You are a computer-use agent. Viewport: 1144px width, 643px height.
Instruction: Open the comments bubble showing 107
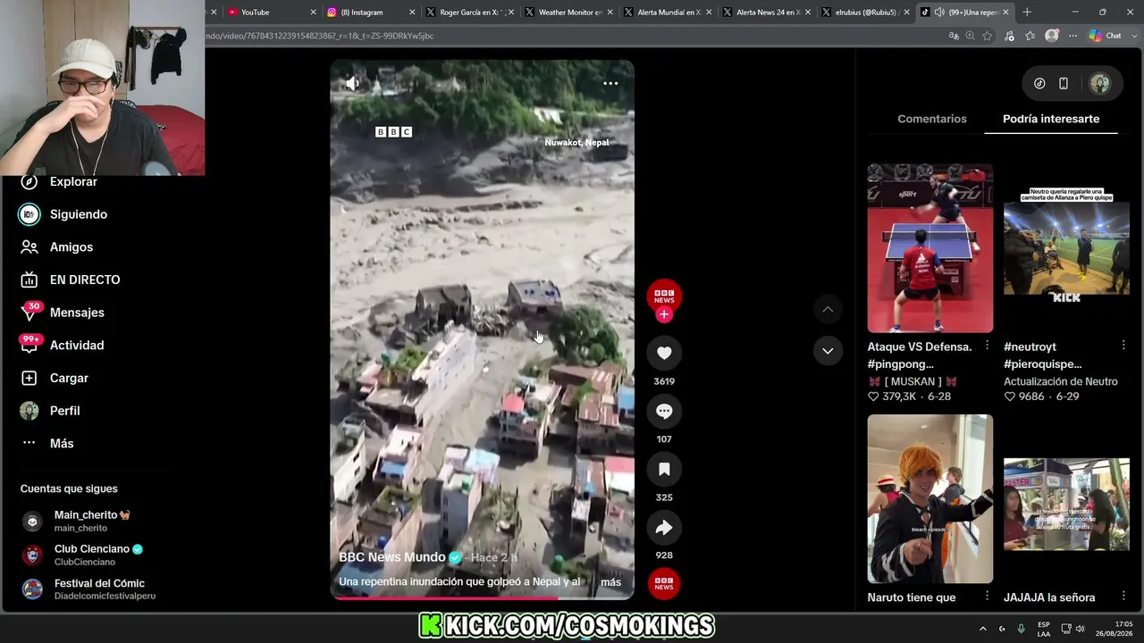point(664,411)
